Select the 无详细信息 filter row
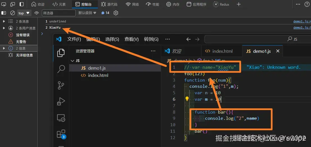311x147 pixels. click(19, 55)
